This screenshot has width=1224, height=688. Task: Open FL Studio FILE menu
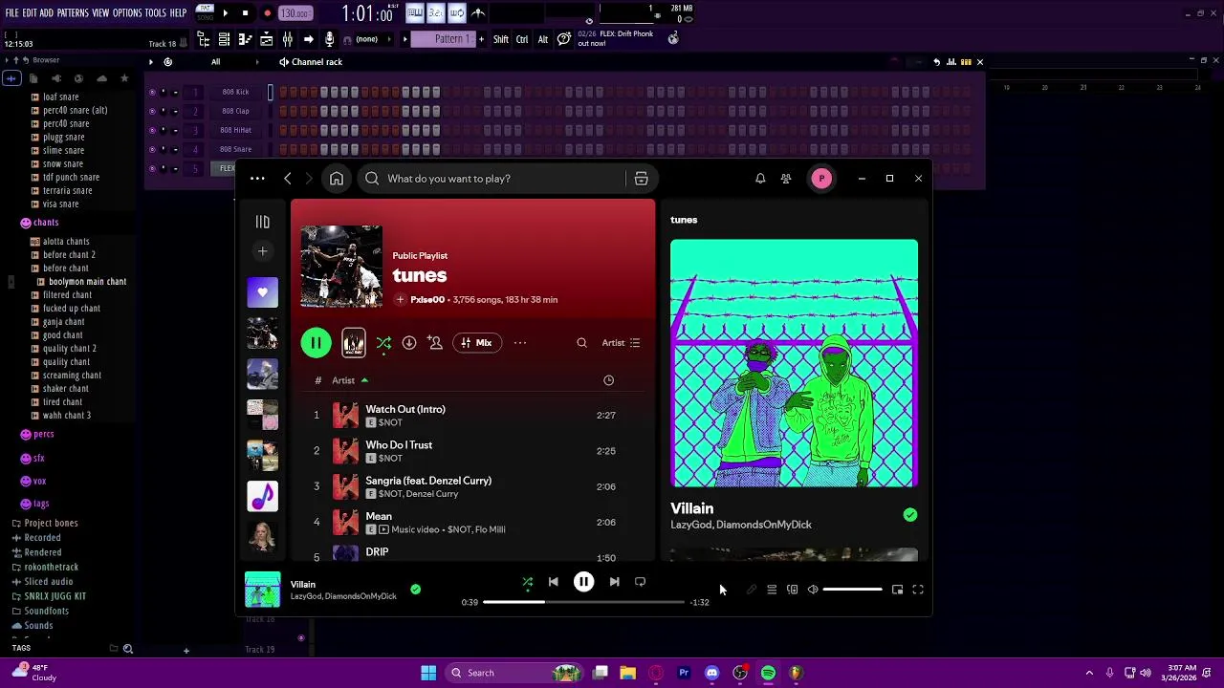click(11, 13)
